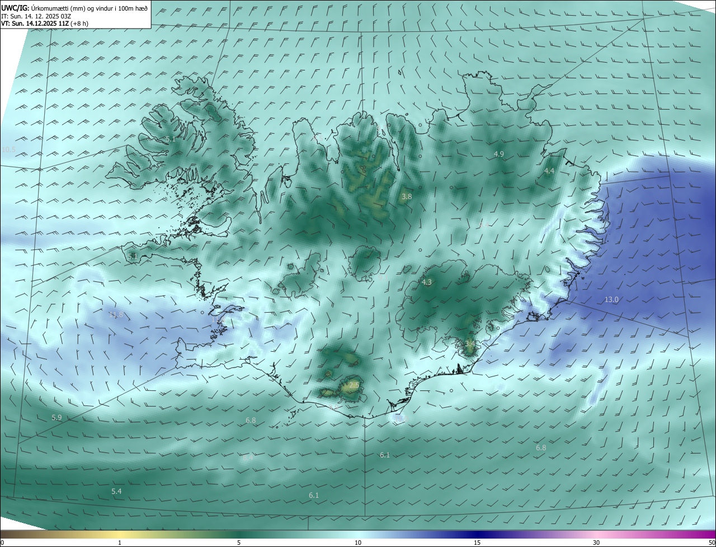Click the '5' tick on the colour scale
Image resolution: width=716 pixels, height=547 pixels.
239,543
